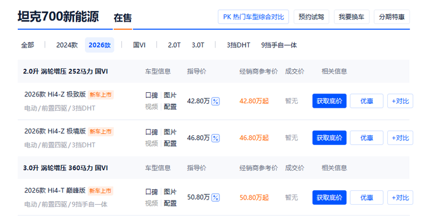The width and height of the screenshot is (431, 219).
Task: Click 分期特惠 button
Action: pyautogui.click(x=392, y=17)
